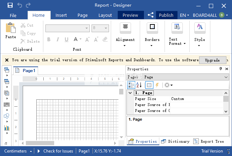Toggle underline font formatting
Screen dimensions: 232x156
click(66, 40)
